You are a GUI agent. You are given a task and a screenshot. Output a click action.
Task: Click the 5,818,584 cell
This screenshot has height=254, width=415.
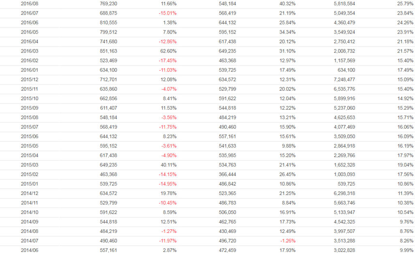pos(344,4)
